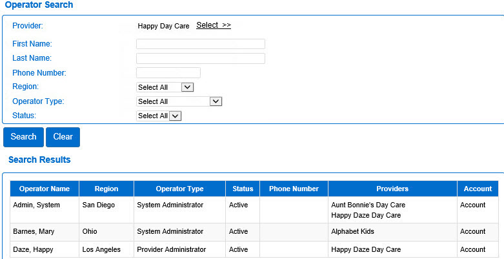Expand the Operator Type dropdown

pyautogui.click(x=179, y=101)
